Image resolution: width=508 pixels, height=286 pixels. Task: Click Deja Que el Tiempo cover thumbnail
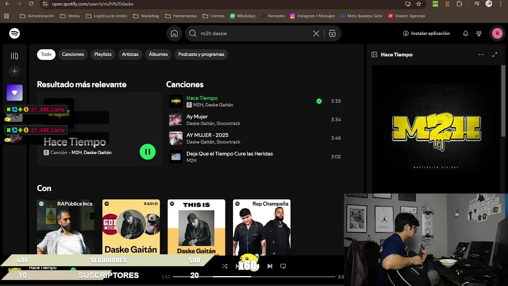pyautogui.click(x=176, y=157)
